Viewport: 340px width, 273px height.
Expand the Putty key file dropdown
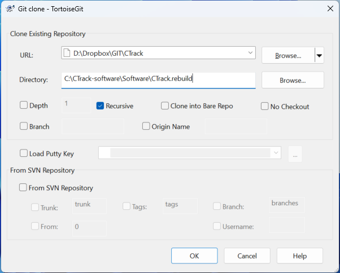[x=275, y=153]
